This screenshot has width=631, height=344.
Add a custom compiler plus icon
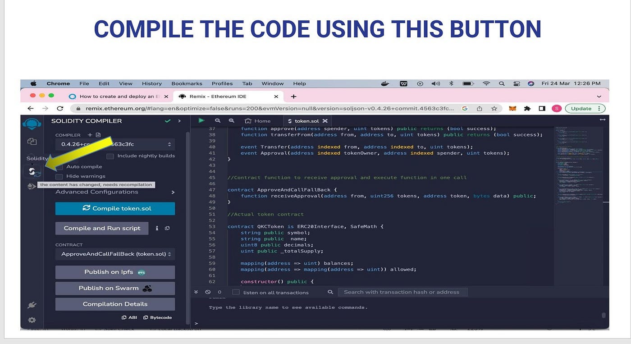(x=90, y=135)
